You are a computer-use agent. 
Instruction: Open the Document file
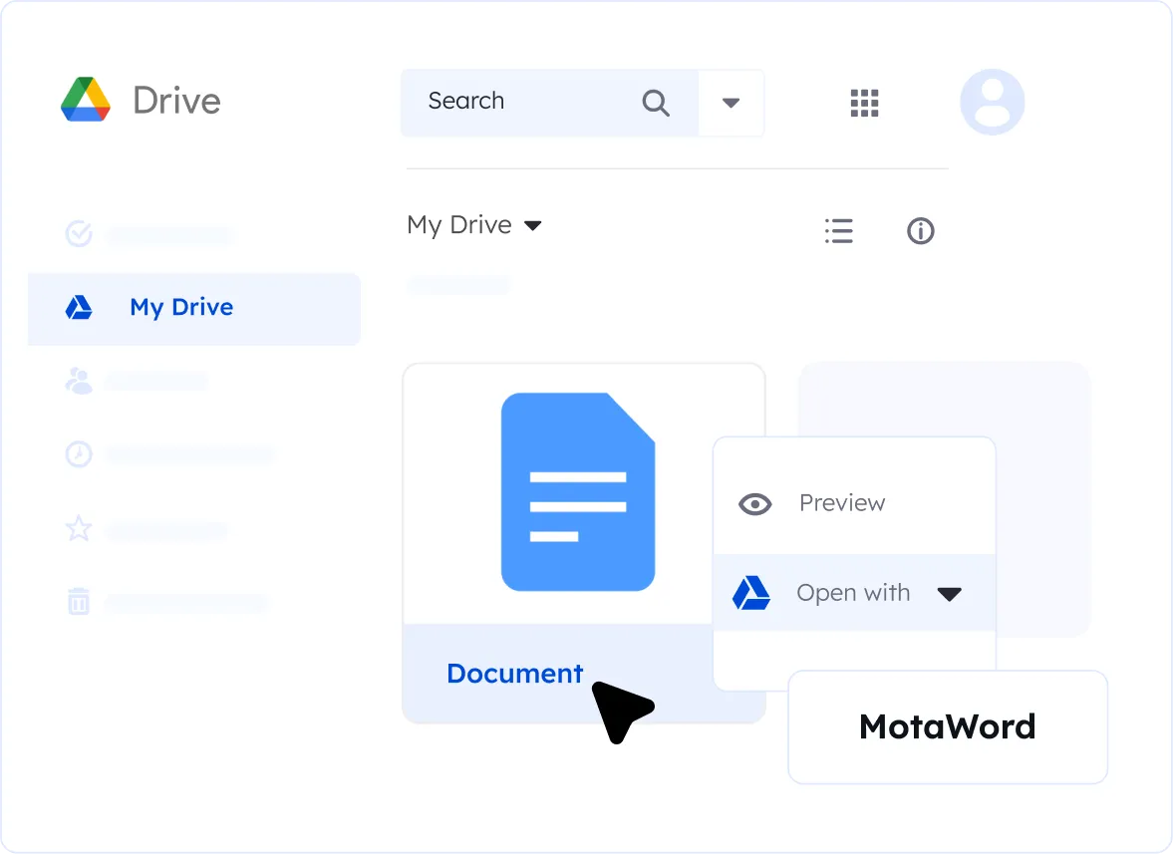point(514,674)
